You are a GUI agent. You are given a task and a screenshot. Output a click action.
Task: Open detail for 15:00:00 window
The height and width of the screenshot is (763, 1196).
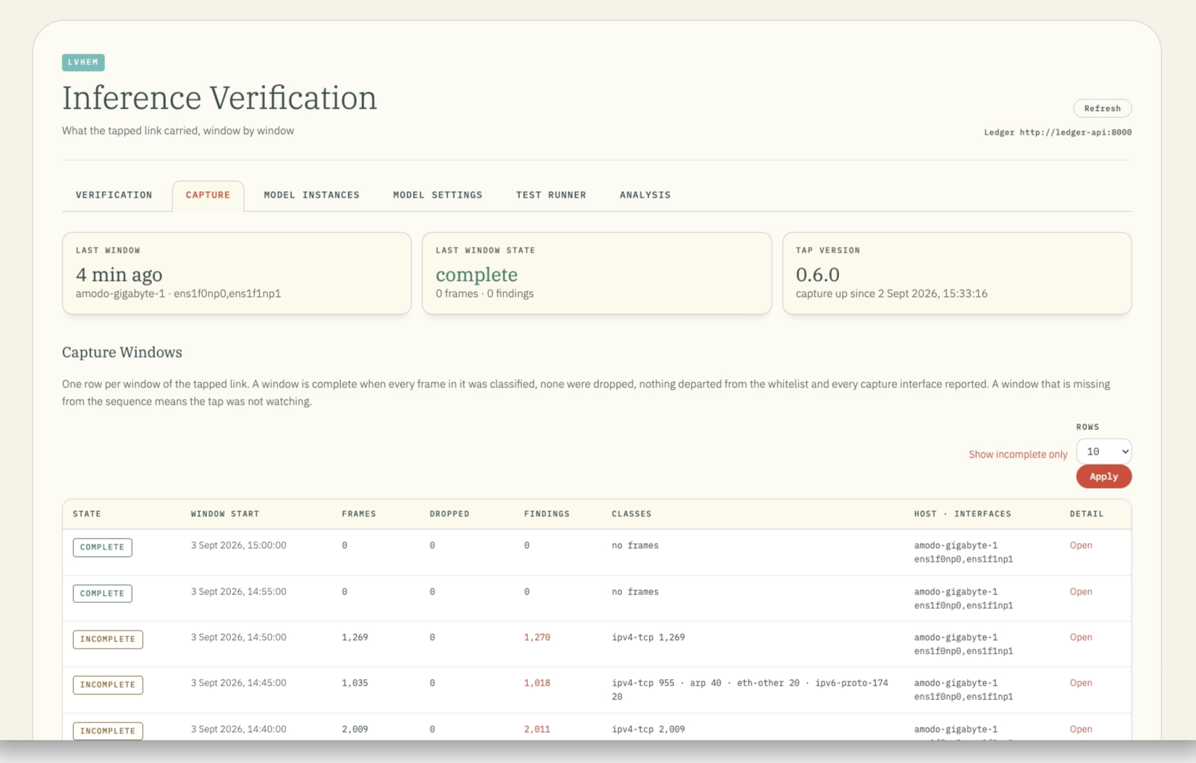click(1081, 546)
